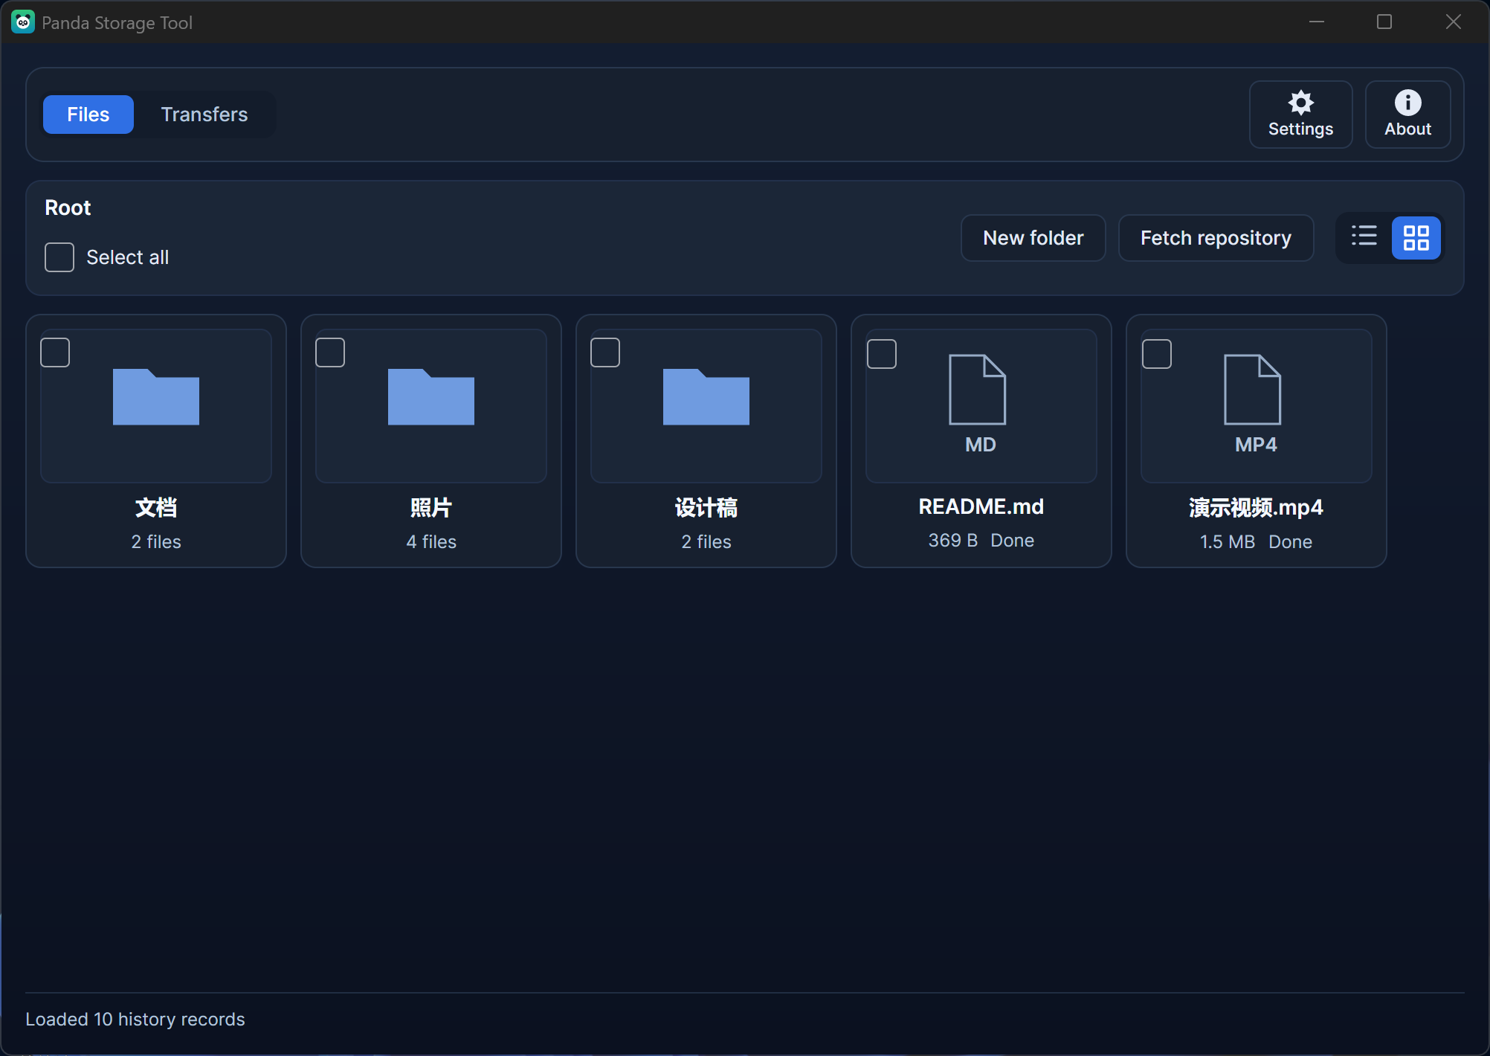Click the '1.5 MB' size text
1490x1056 pixels.
pyautogui.click(x=1228, y=542)
